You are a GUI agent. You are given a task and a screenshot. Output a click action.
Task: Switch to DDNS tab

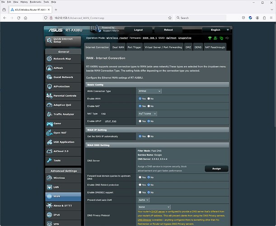coord(198,47)
